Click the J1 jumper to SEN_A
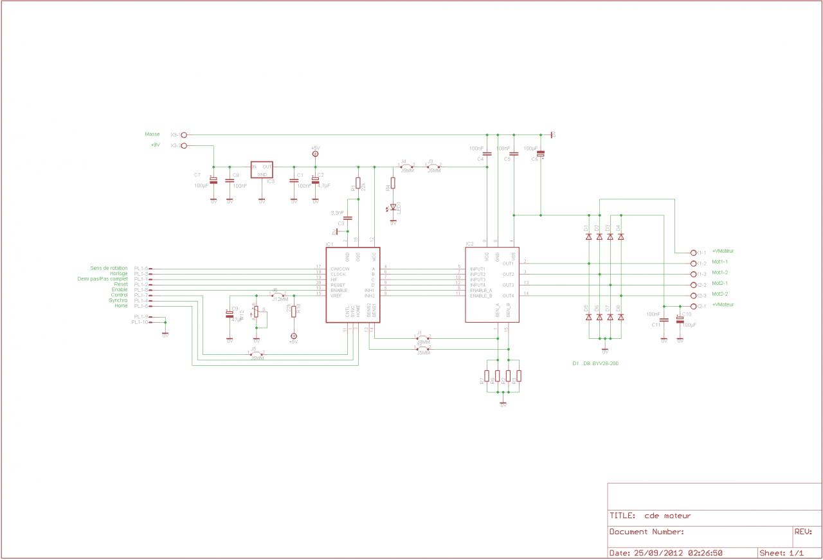Viewport: 823px width, 560px height. (423, 338)
